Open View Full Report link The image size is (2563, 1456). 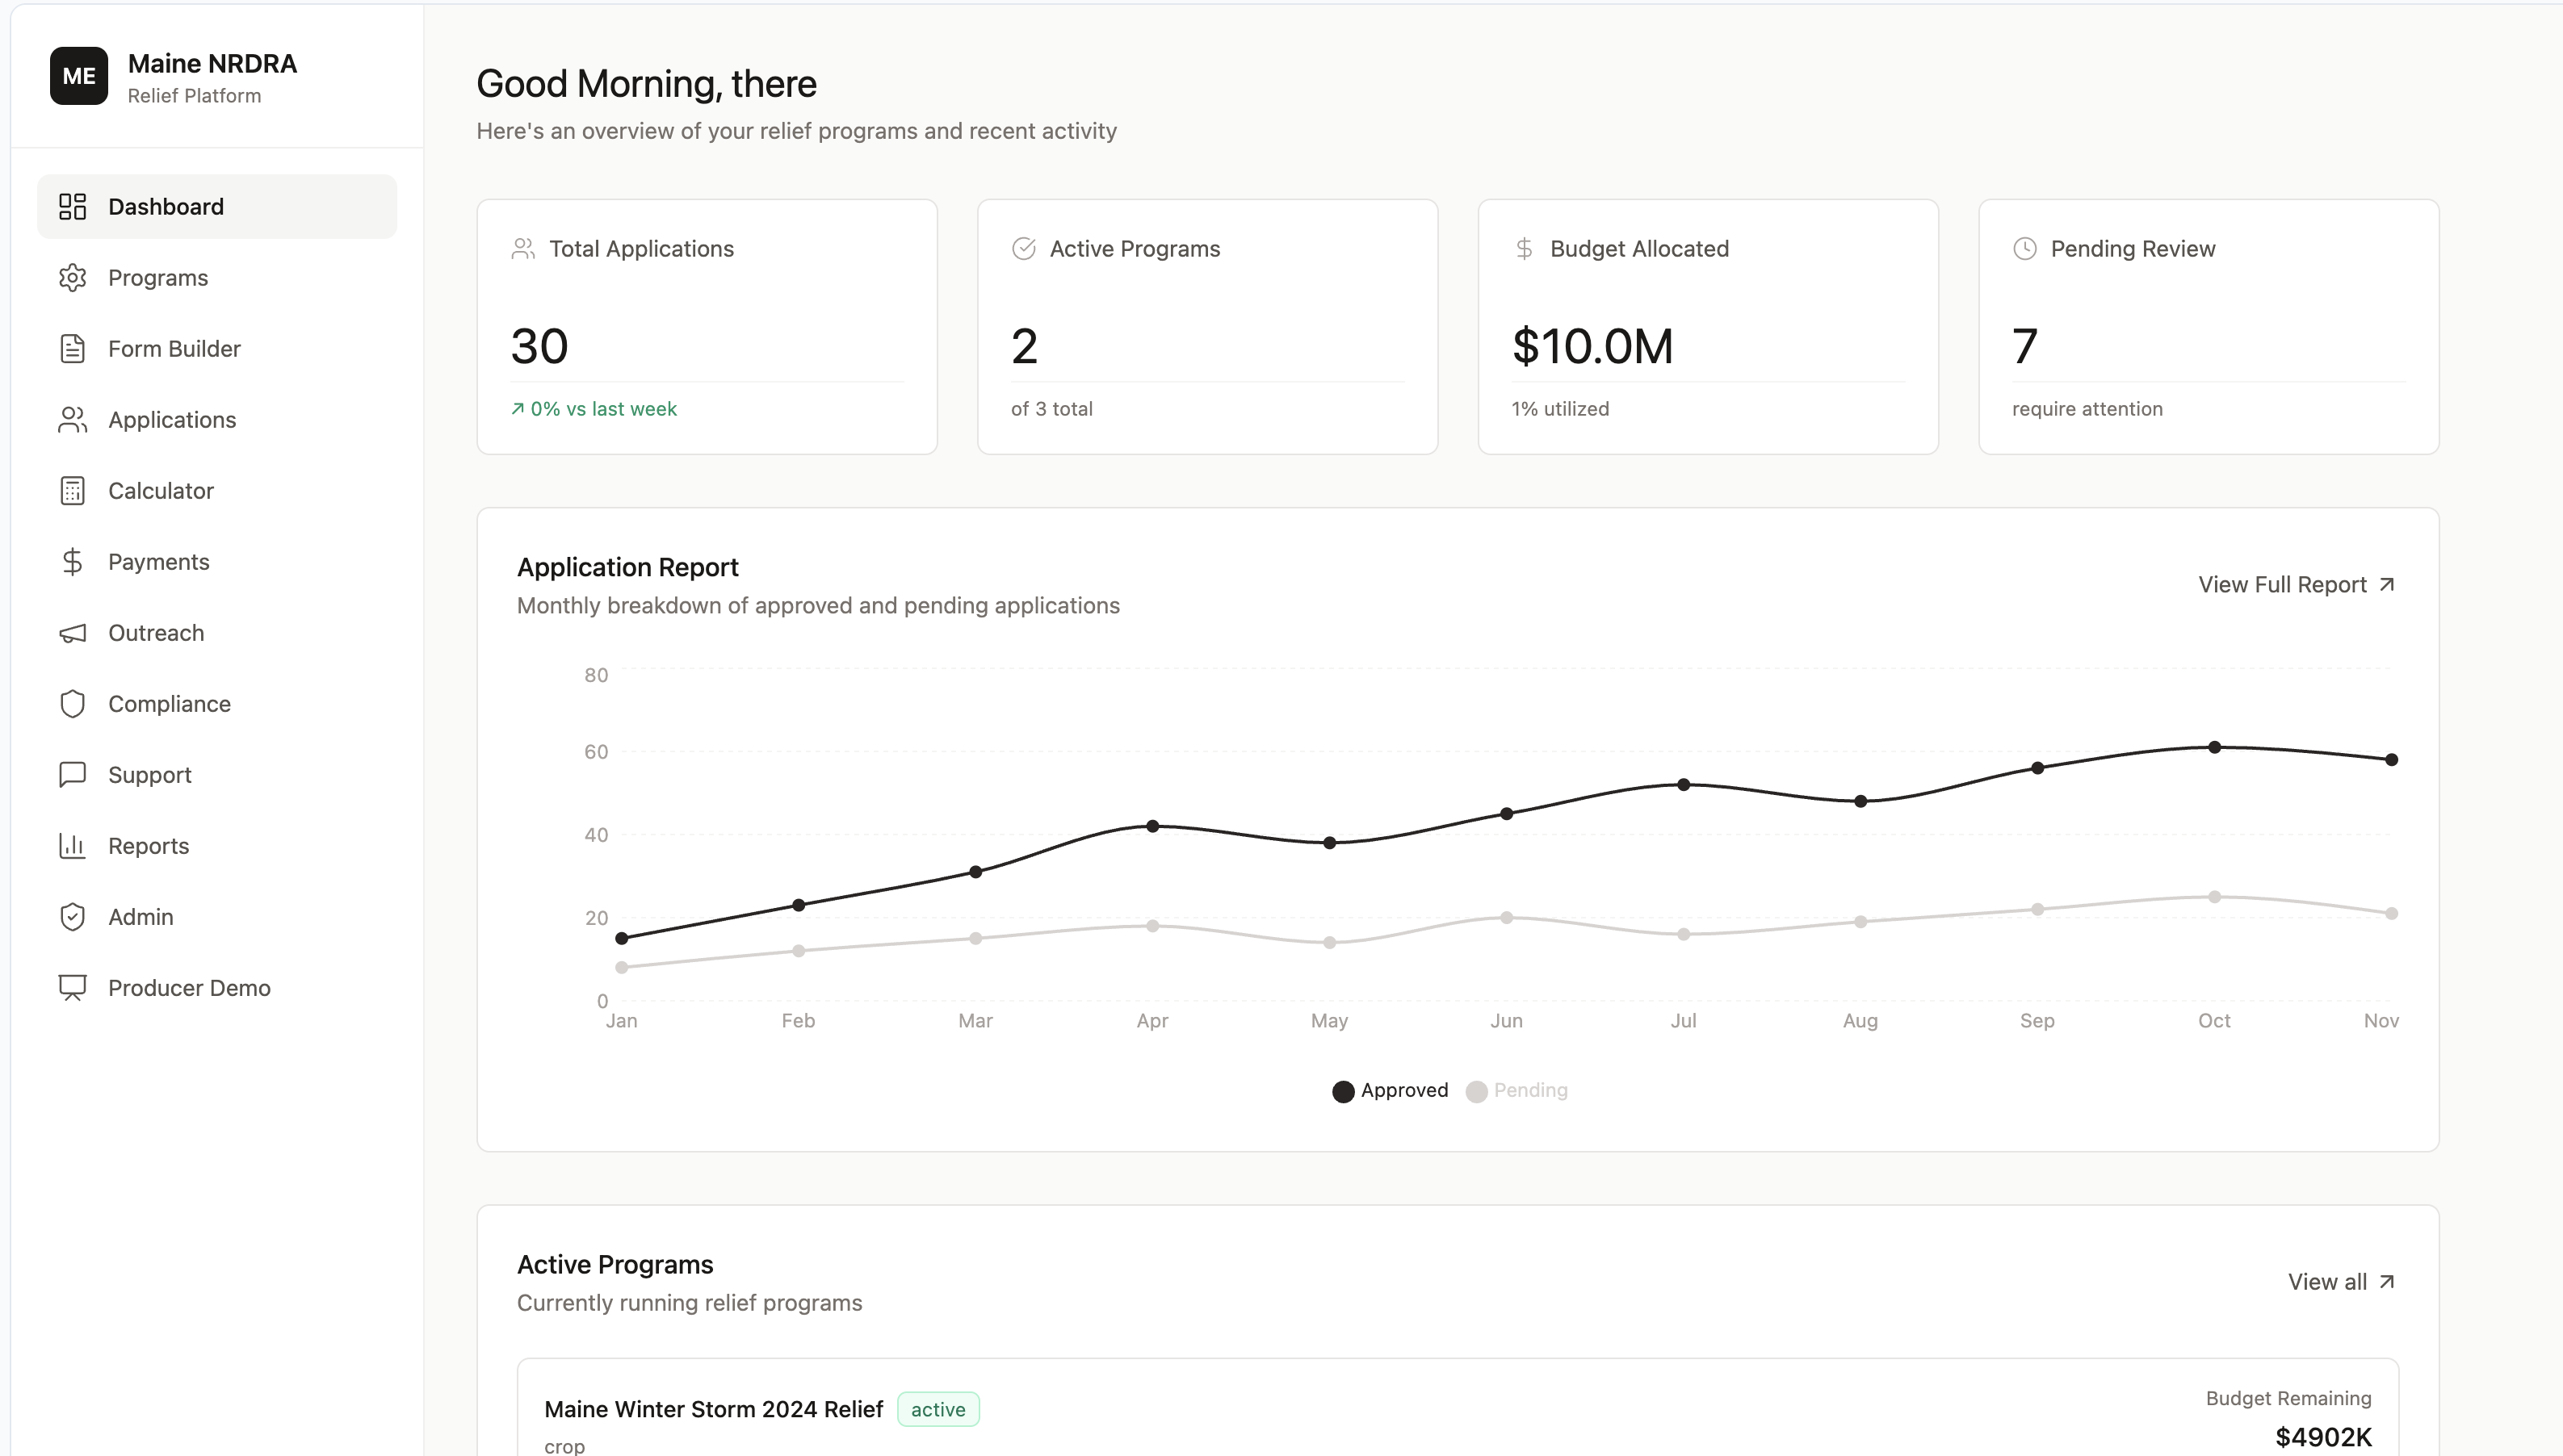[2296, 585]
